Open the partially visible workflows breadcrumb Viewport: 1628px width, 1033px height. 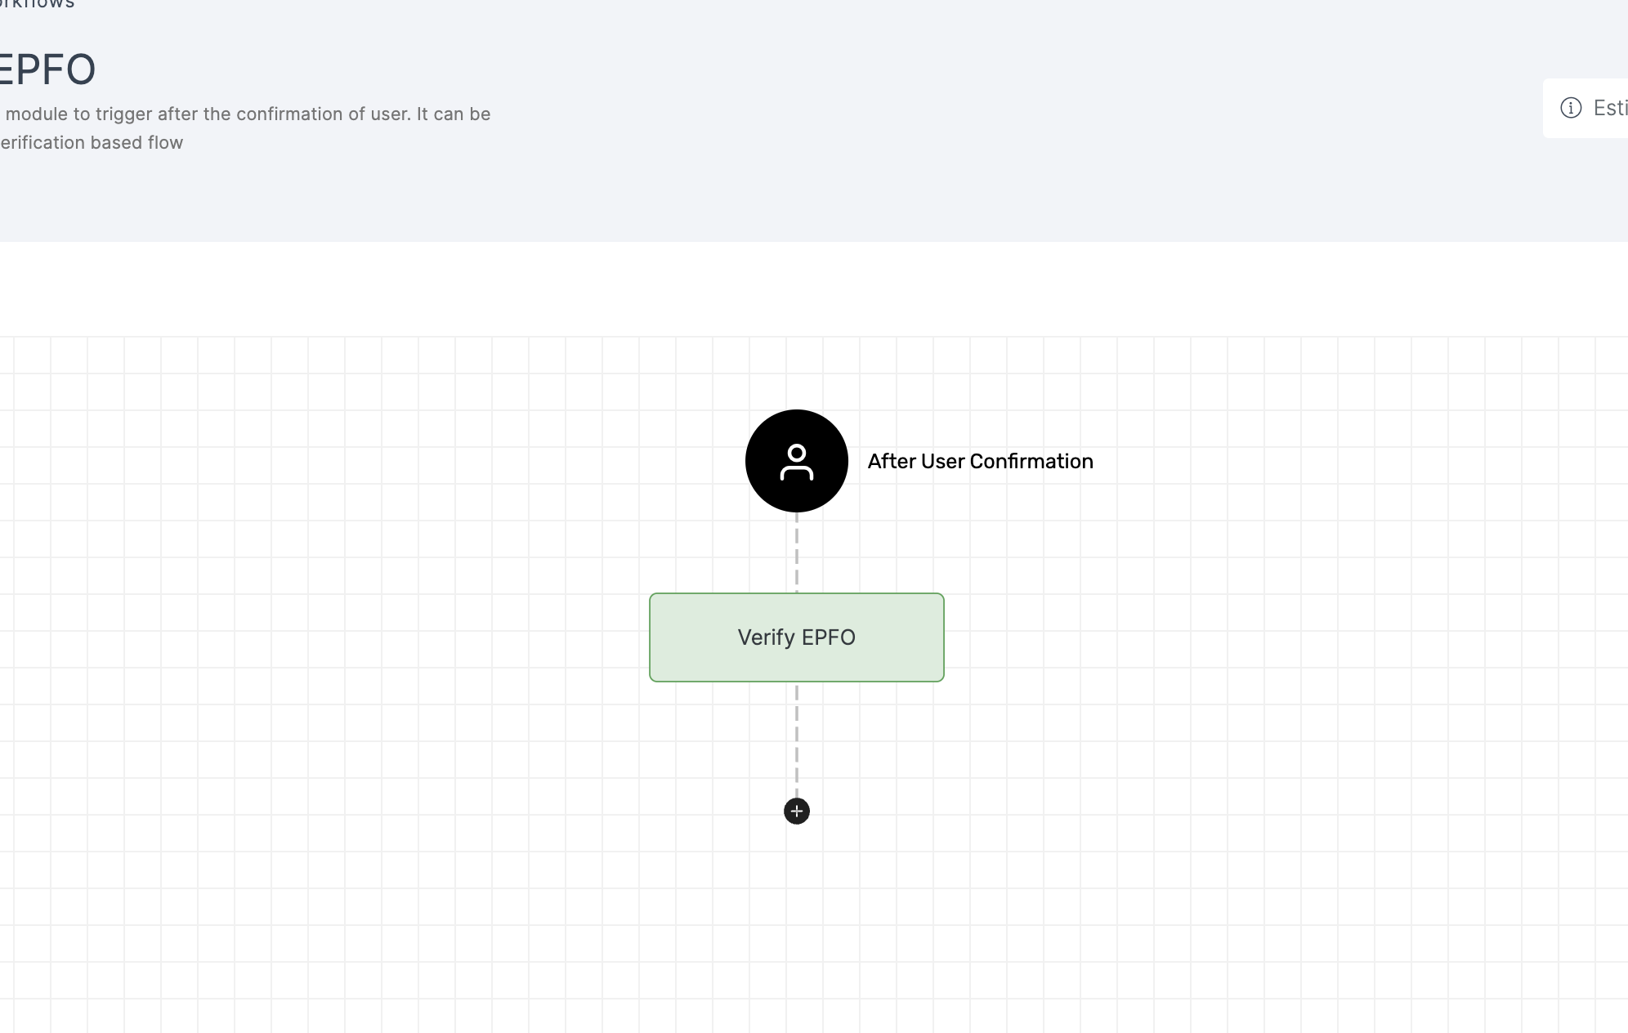[37, 4]
